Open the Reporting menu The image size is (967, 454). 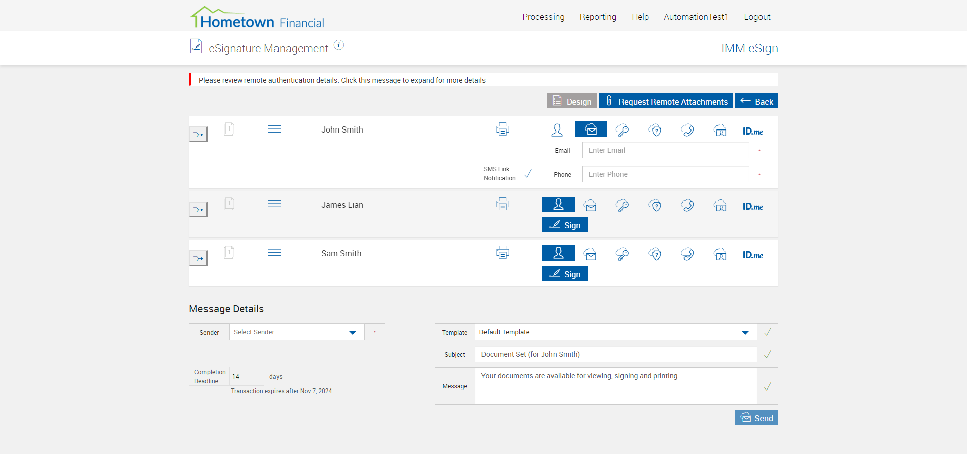pyautogui.click(x=597, y=17)
